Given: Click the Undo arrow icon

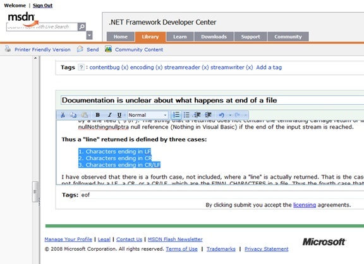Looking at the screenshot, I should tap(221, 115).
